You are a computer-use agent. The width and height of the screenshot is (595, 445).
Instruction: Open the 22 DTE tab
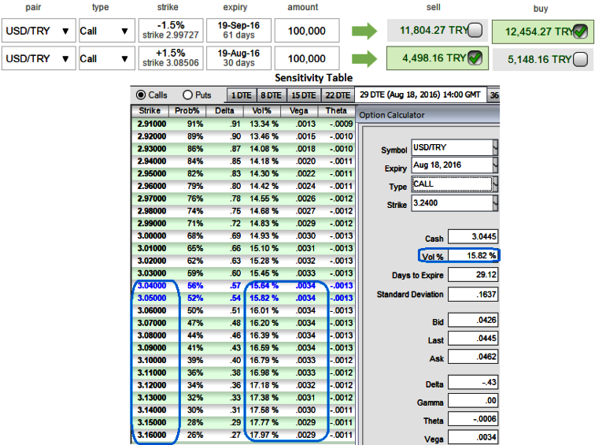click(x=337, y=95)
